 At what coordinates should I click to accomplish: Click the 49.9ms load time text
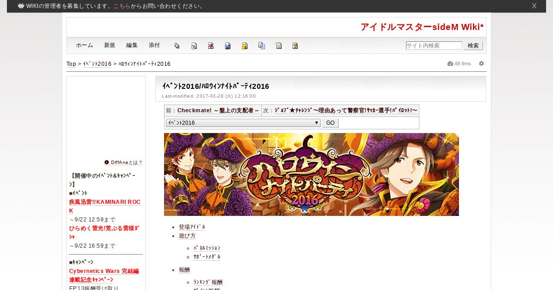pyautogui.click(x=463, y=64)
